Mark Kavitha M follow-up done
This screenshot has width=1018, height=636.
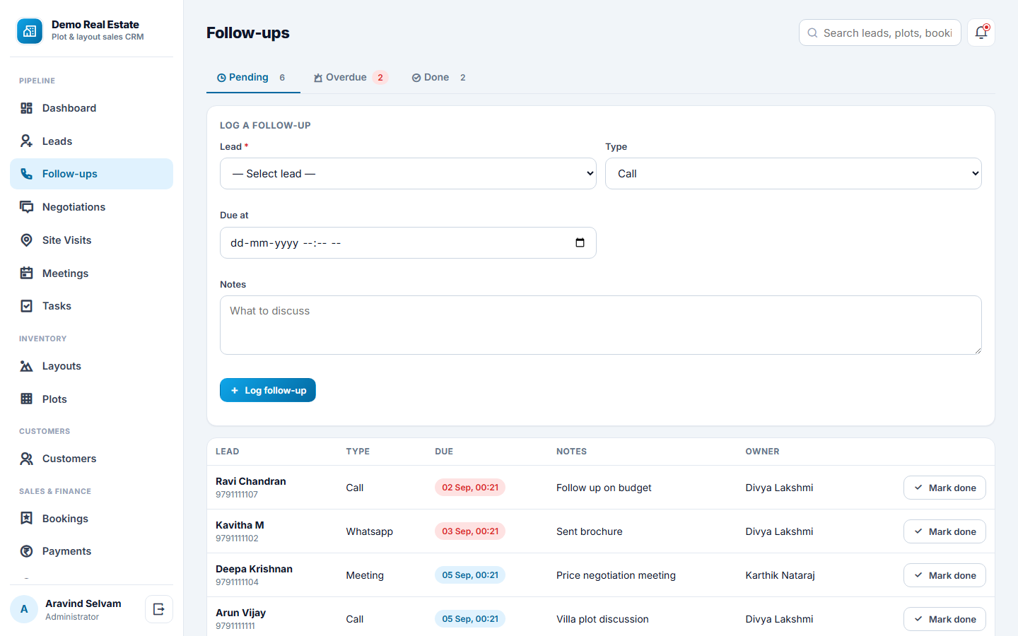(944, 531)
